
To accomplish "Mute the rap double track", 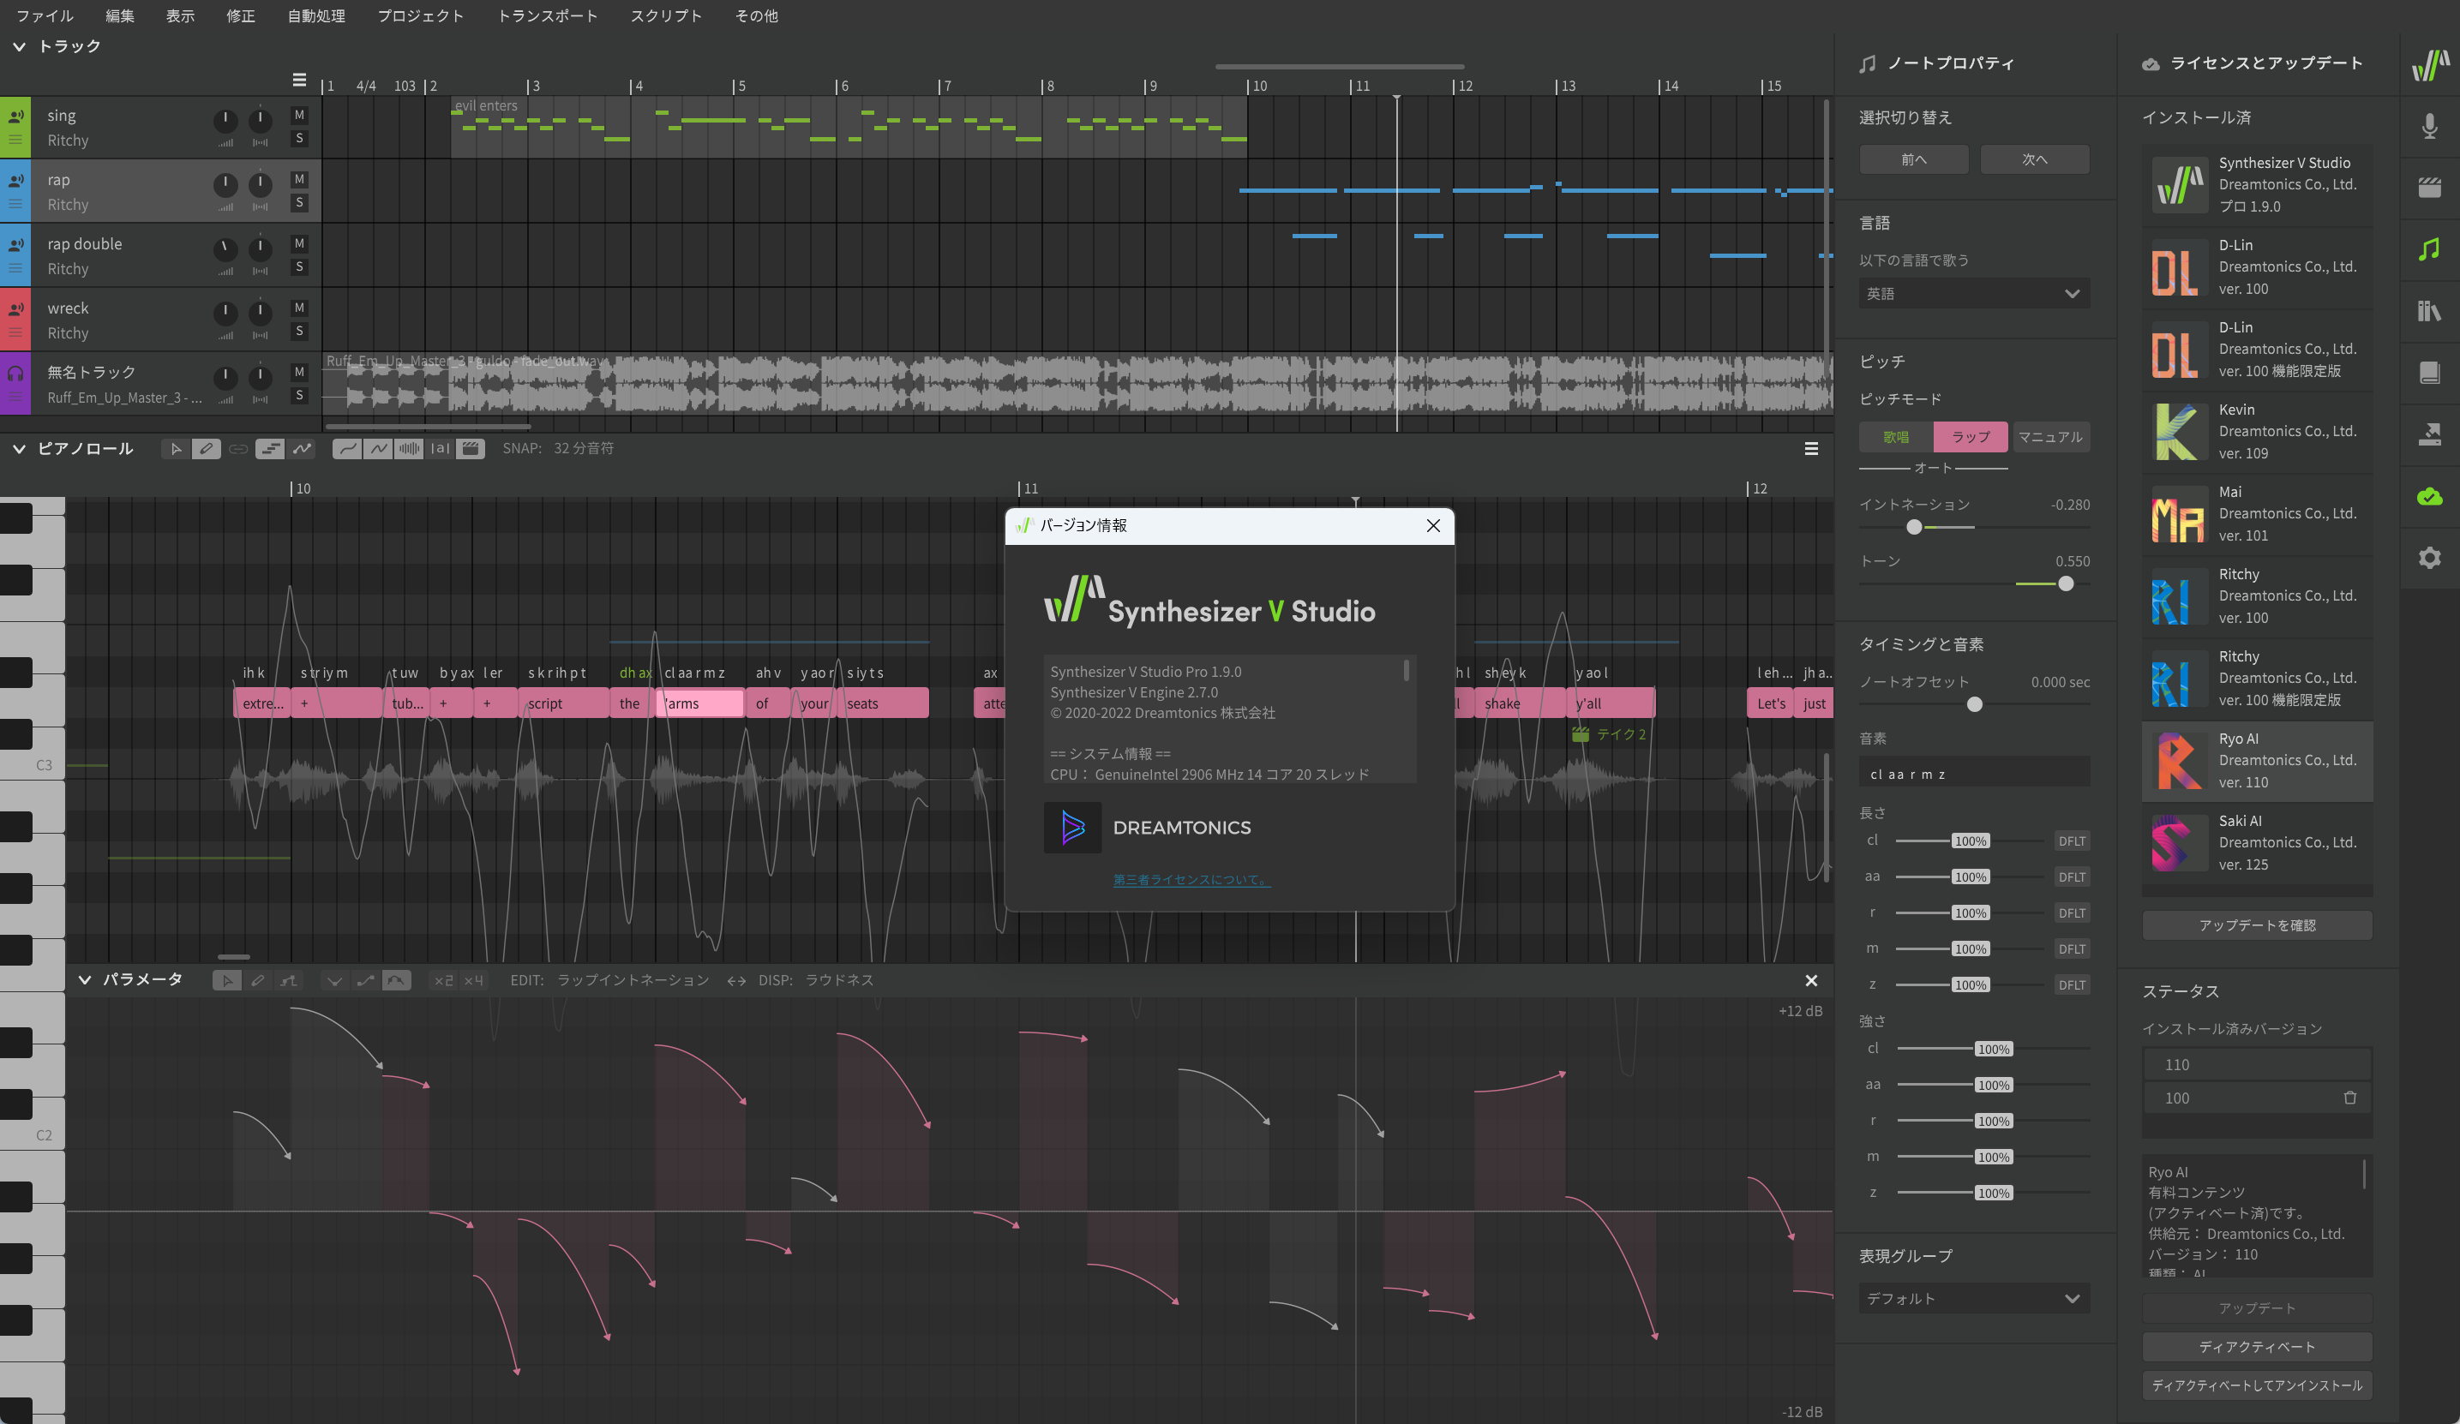I will click(x=300, y=243).
